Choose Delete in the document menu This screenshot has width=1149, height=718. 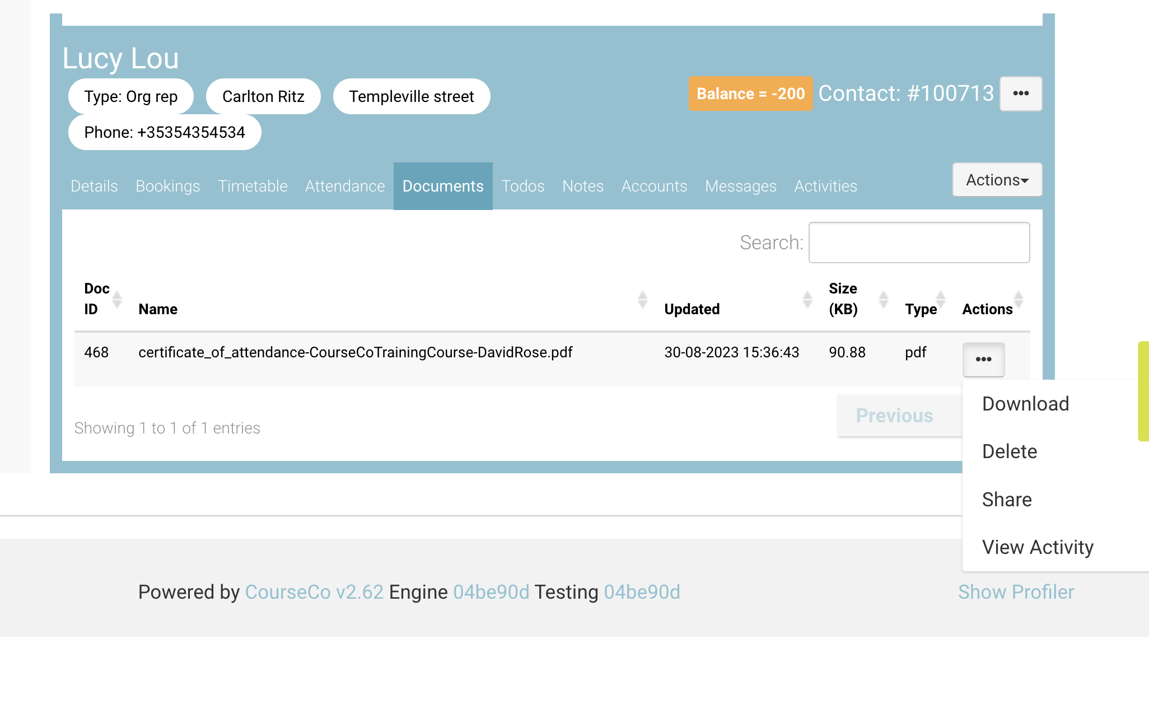click(1010, 451)
